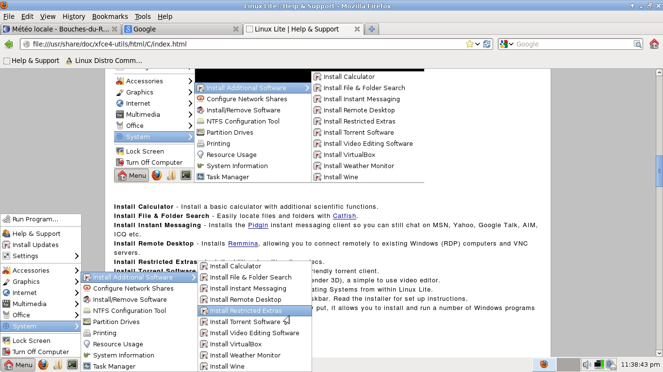Open the URL history dropdown arrow beside star
The width and height of the screenshot is (663, 372).
point(478,44)
